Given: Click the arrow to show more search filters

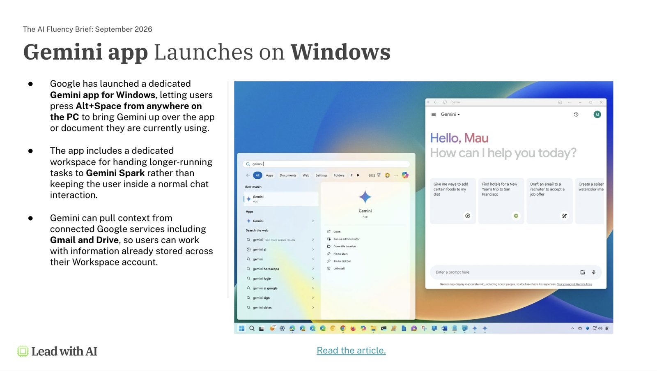Looking at the screenshot, I should (x=358, y=175).
